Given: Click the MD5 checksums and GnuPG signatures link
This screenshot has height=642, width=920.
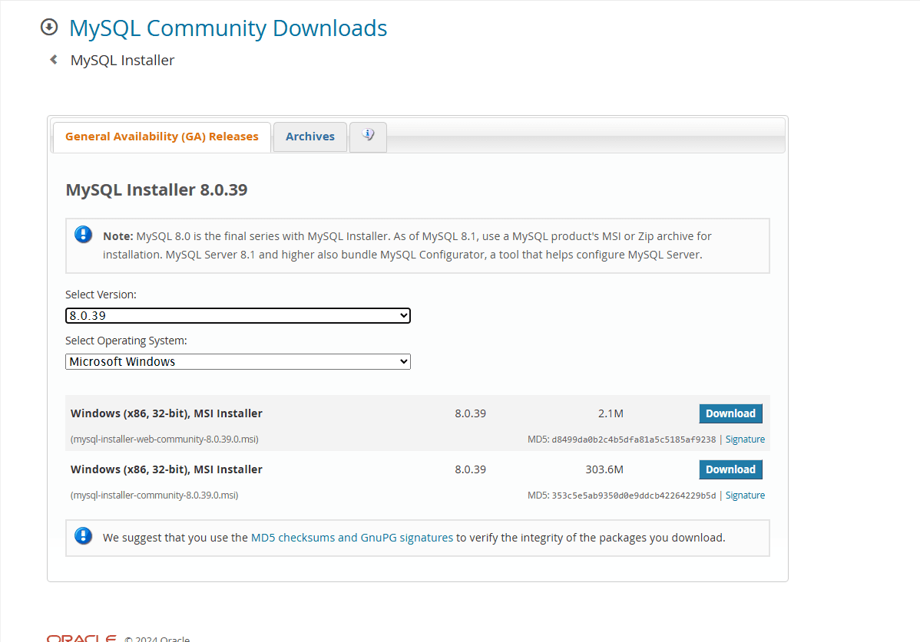Looking at the screenshot, I should click(x=352, y=537).
